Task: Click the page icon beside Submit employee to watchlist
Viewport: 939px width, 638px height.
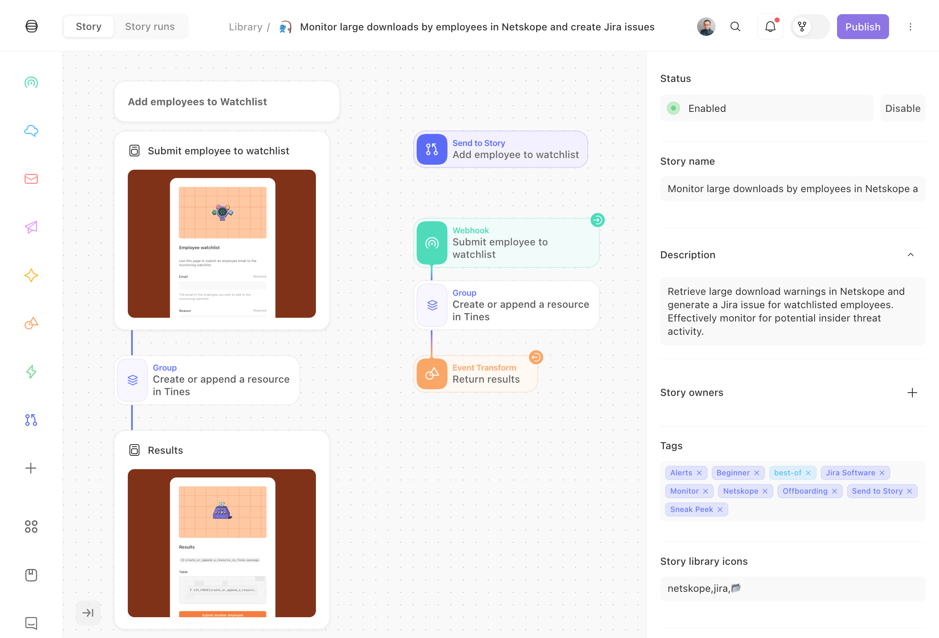Action: tap(134, 151)
